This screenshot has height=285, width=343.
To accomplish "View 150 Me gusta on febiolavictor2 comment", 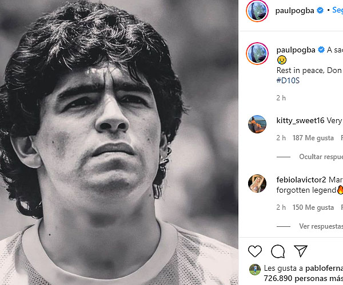I will click(313, 207).
